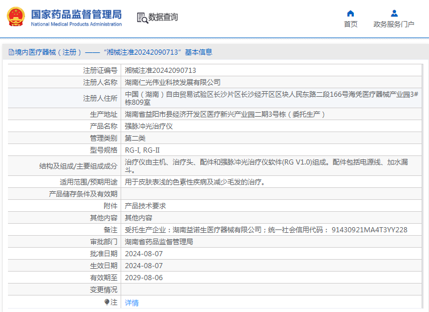429x312 pixels.
Task: Click remark with code 91430921MA4T3YY228
Action: click(x=266, y=230)
